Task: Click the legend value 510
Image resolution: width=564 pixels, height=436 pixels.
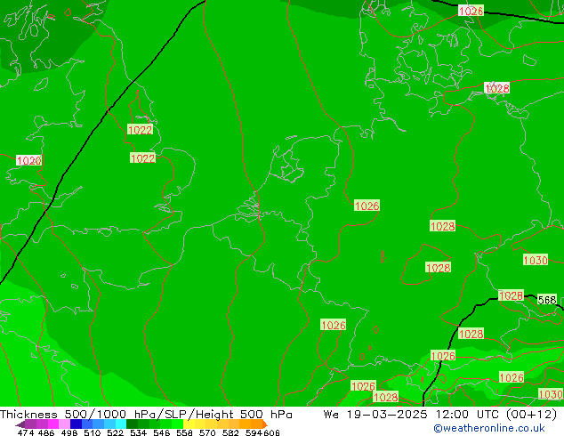Action: [x=93, y=432]
